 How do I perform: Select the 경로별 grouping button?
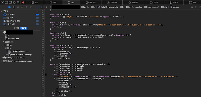[x=24, y=28]
